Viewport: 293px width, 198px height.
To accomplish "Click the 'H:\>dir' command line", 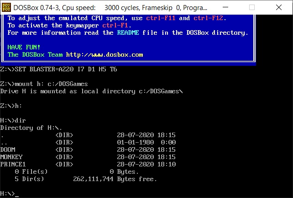I will (x=13, y=120).
